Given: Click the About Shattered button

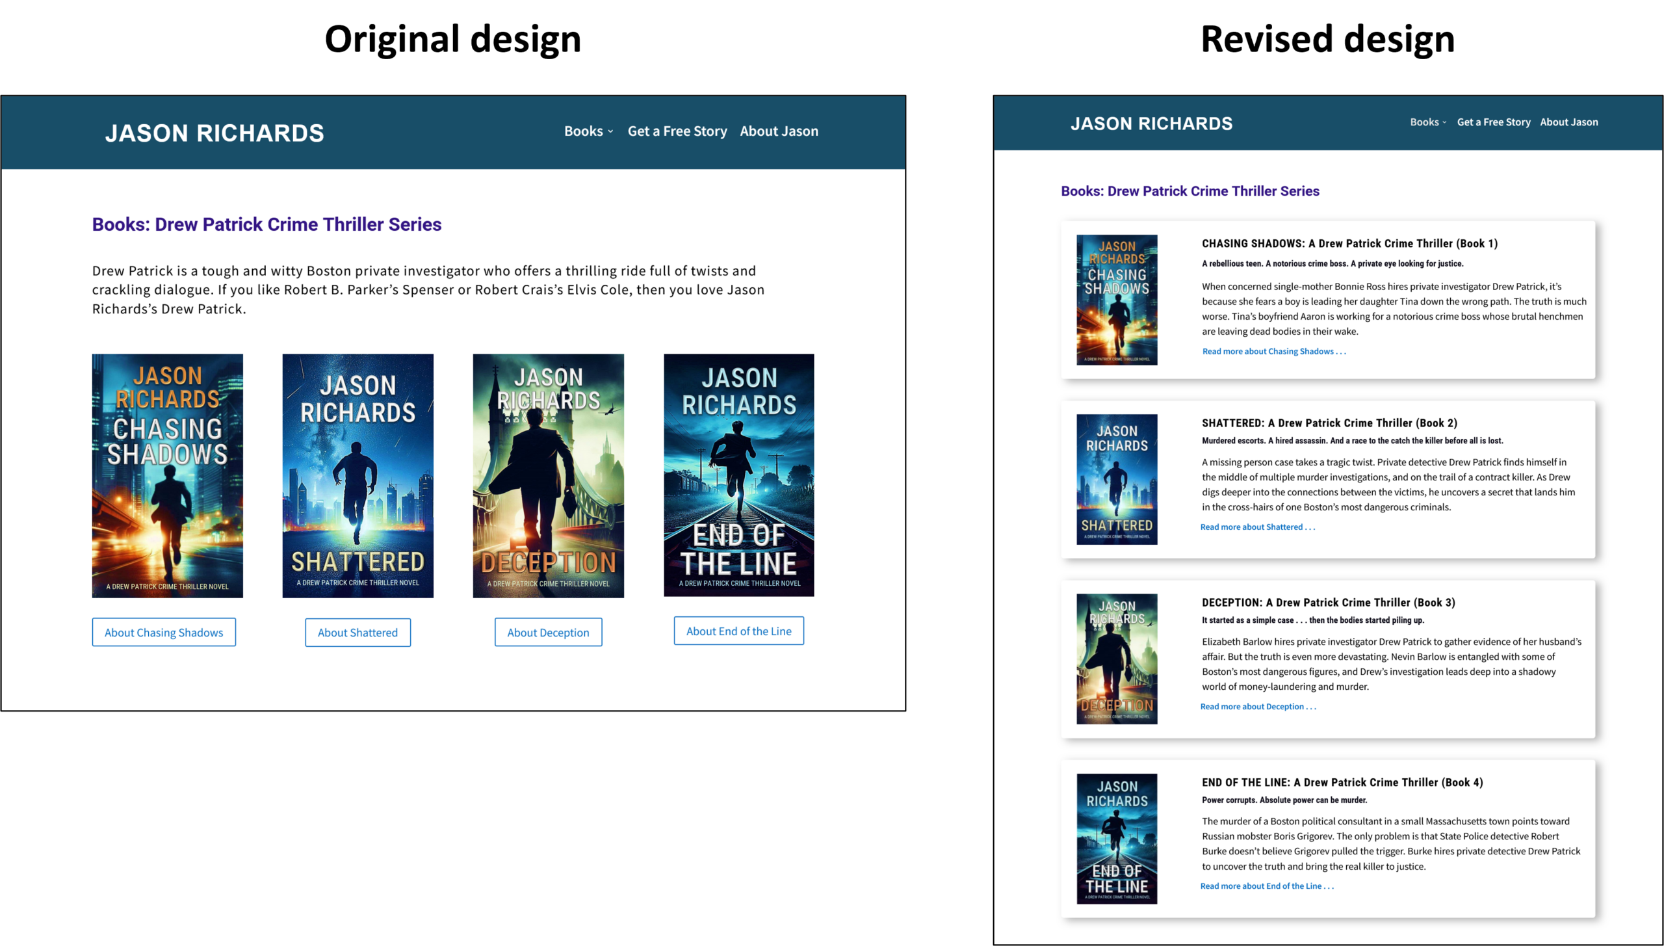Looking at the screenshot, I should (357, 632).
